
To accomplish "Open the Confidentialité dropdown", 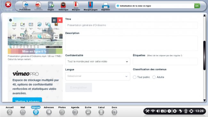I will (98, 62).
